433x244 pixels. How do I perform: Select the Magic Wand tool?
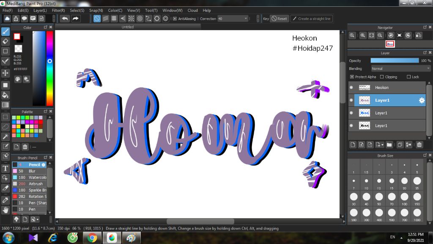5,136
